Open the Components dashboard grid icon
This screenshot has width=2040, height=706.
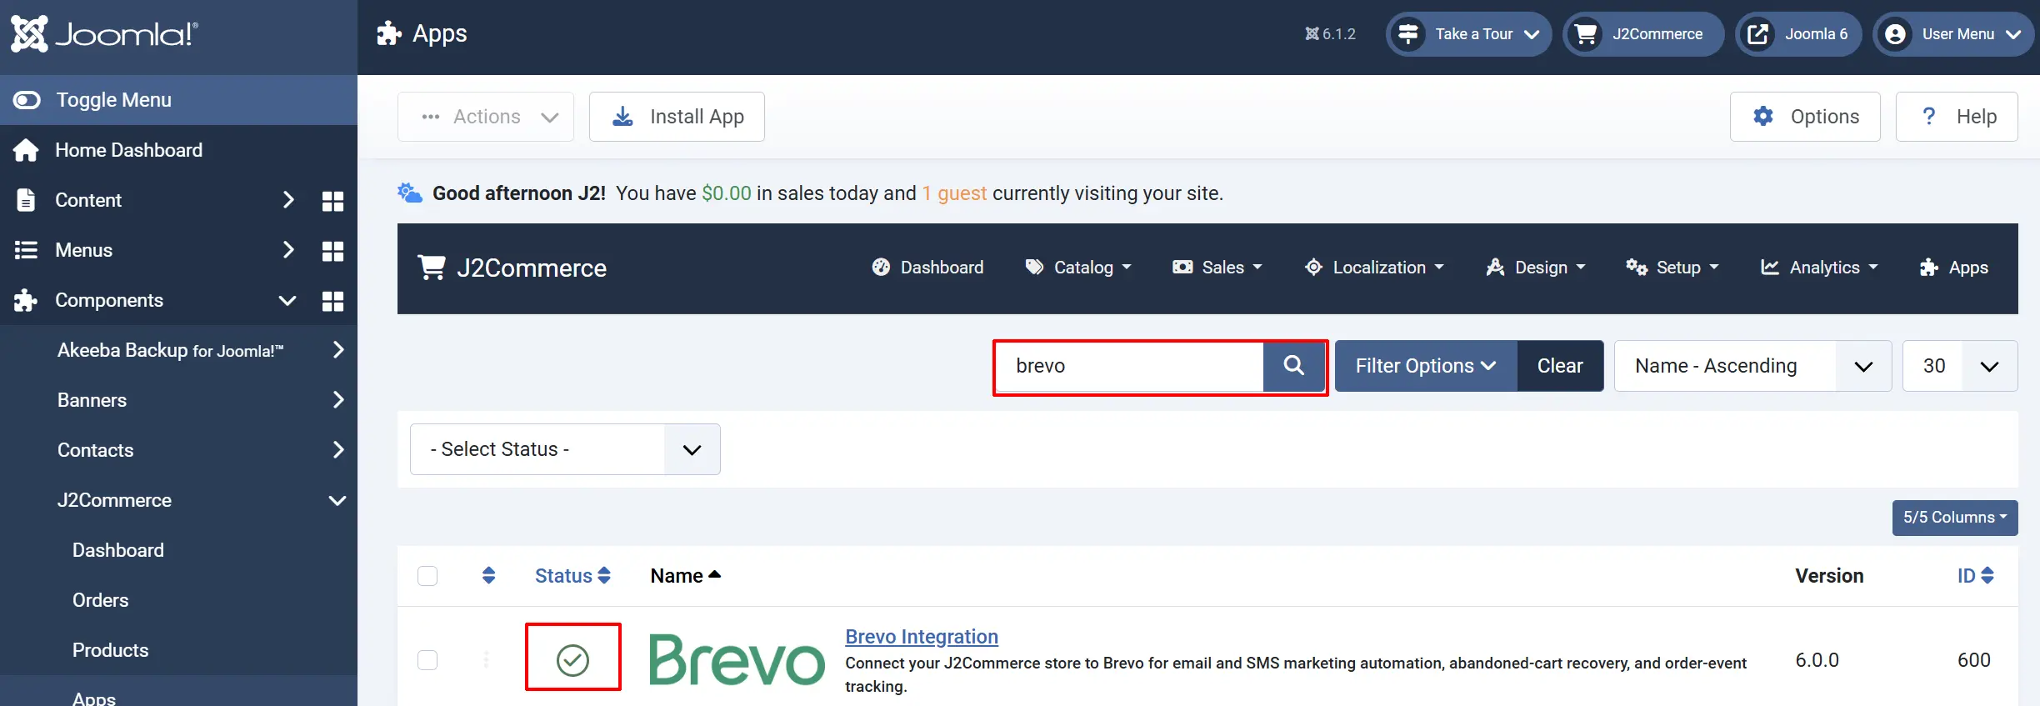(332, 301)
